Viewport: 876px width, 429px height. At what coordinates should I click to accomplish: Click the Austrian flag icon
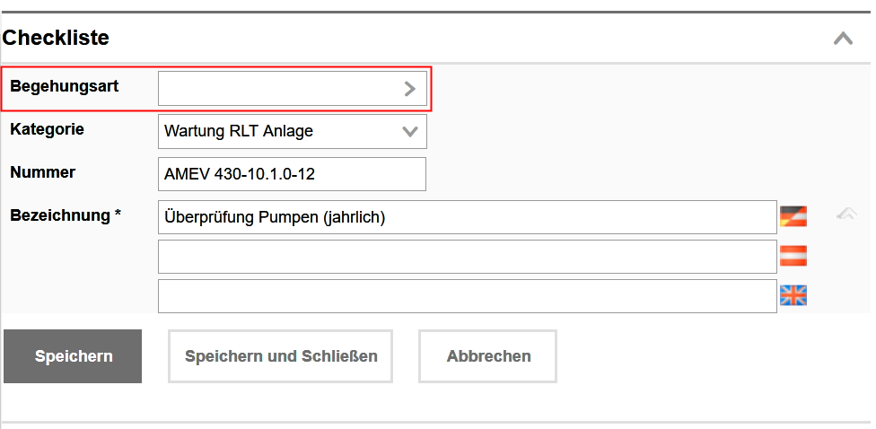point(793,256)
